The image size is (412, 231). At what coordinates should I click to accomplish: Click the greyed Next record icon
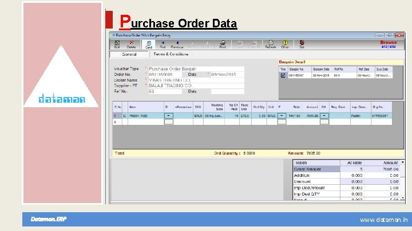(x=192, y=44)
